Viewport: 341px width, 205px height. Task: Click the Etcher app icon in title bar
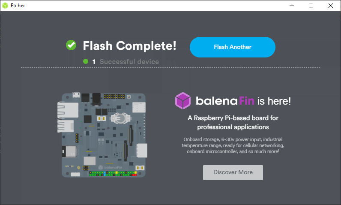coord(5,6)
